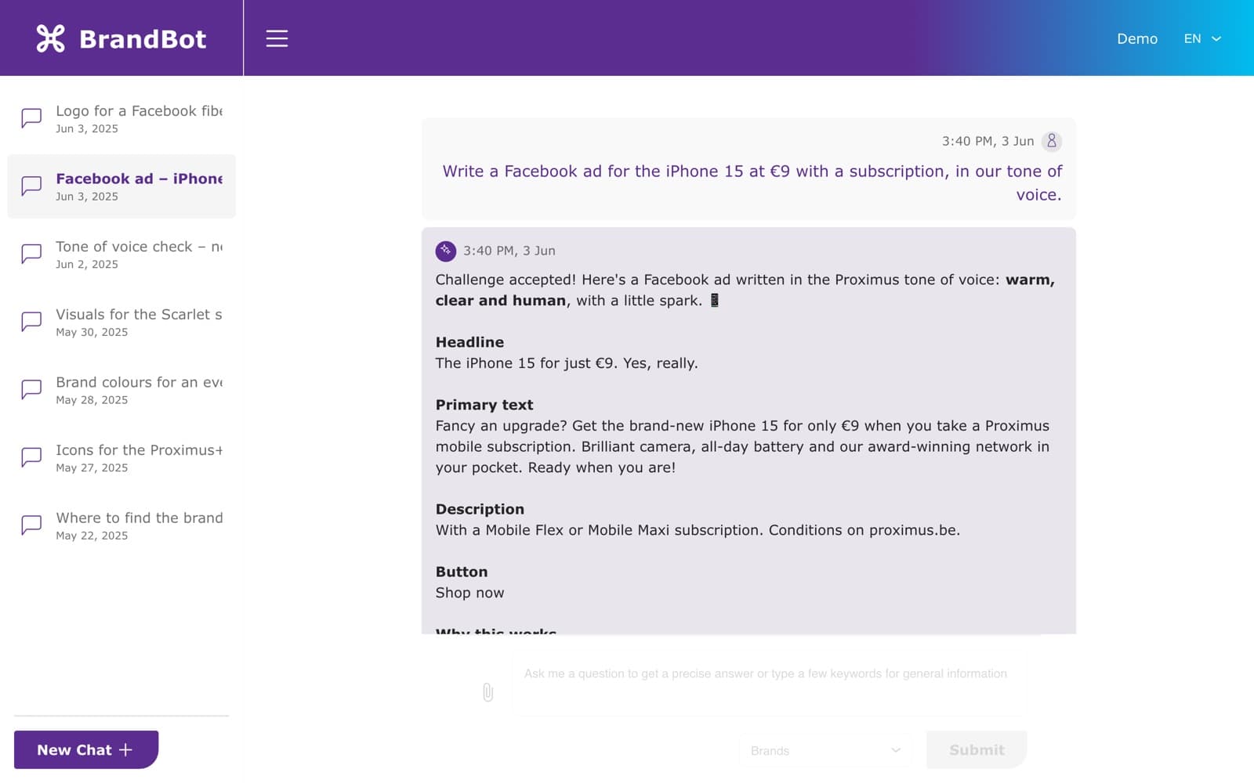Click chat icon beside Brand colours
This screenshot has width=1254, height=783.
tap(31, 389)
